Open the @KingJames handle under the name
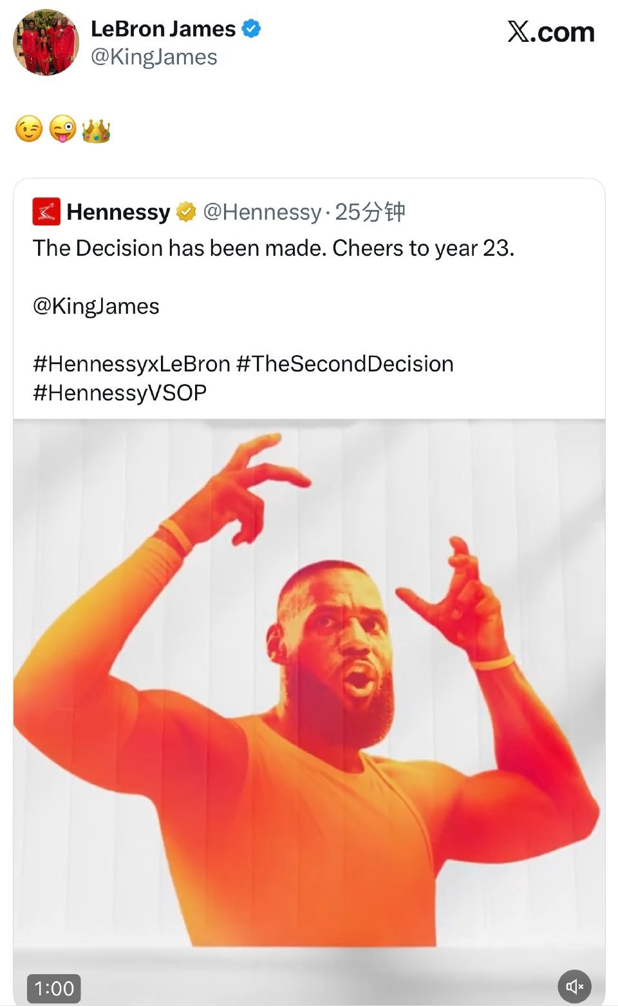The height and width of the screenshot is (1007, 618). 154,57
